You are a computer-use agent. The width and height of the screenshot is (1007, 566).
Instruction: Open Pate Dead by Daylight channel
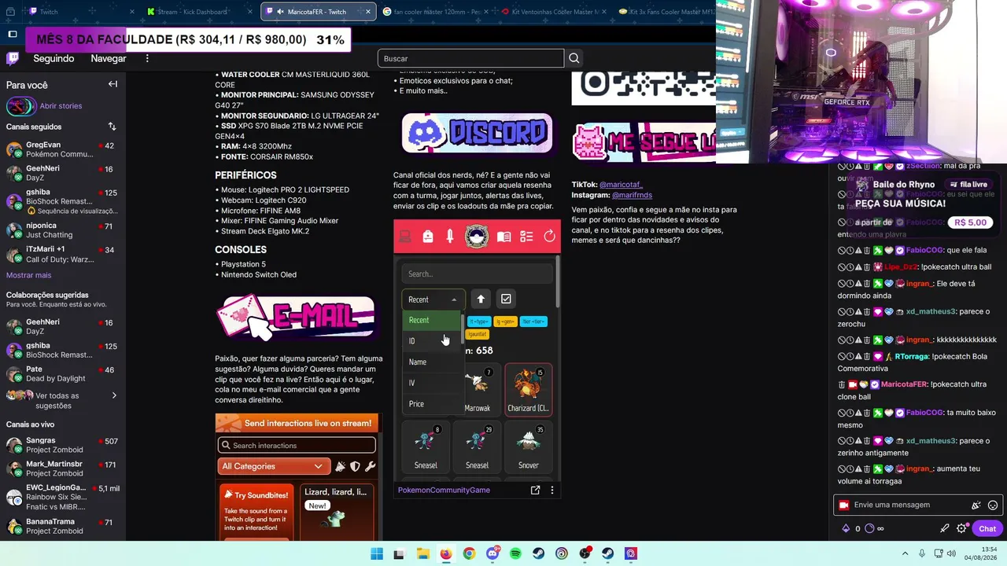pos(63,374)
